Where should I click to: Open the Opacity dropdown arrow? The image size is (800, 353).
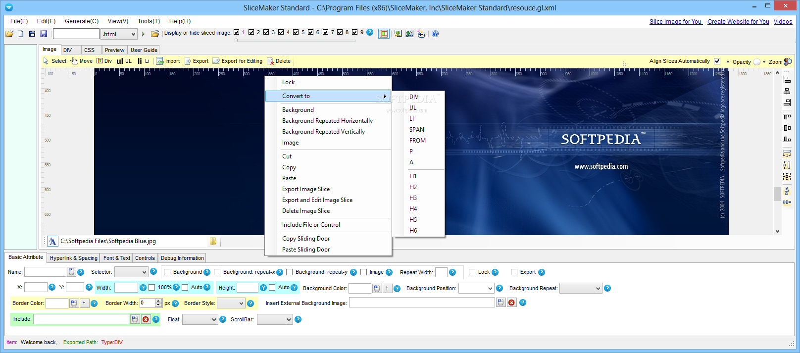coord(764,62)
